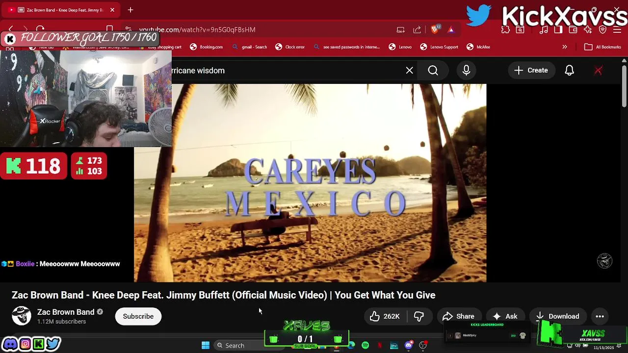Screen dimensions: 628x353
Task: Click the 1.12M subscribers text
Action: click(x=62, y=322)
